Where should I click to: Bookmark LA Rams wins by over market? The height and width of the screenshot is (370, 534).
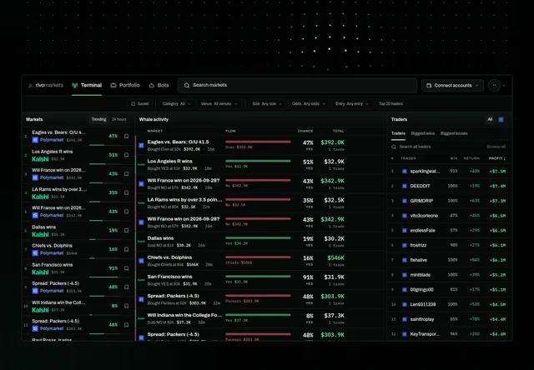(x=126, y=192)
